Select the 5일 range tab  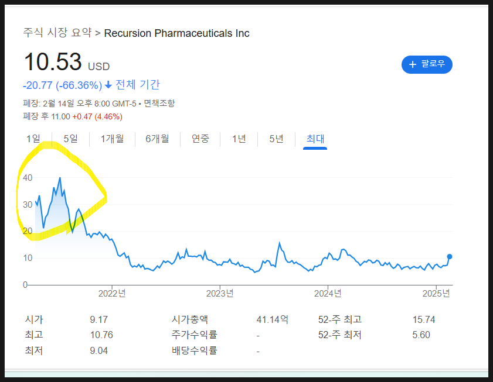70,139
